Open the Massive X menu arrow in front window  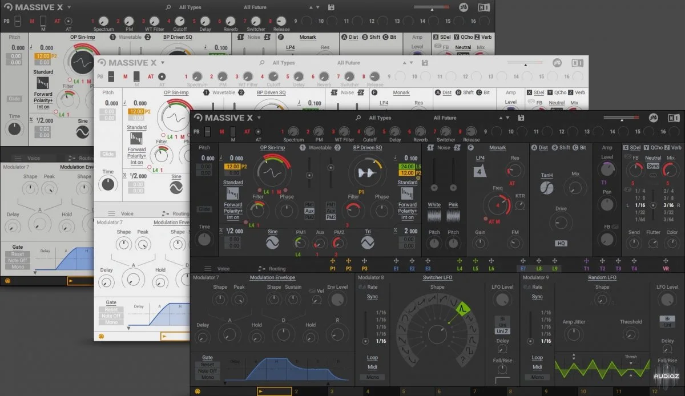tap(259, 118)
